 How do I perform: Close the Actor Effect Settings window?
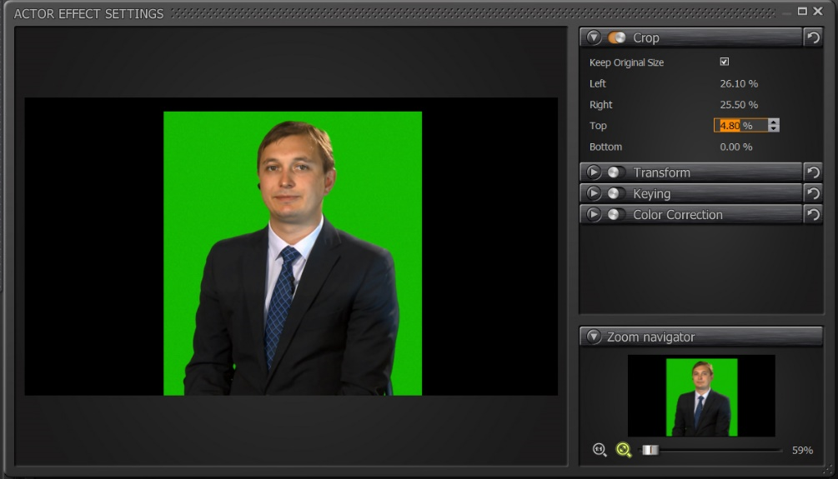tap(818, 11)
